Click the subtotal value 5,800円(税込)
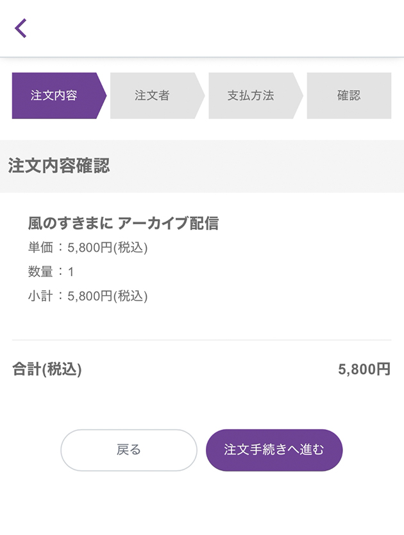The width and height of the screenshot is (404, 535). point(107,296)
